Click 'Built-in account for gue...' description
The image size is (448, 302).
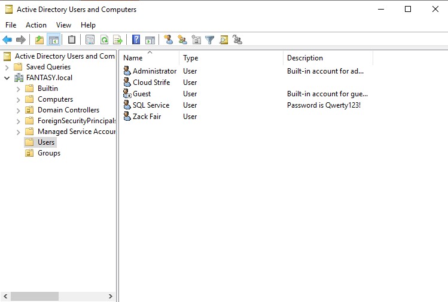coord(327,94)
